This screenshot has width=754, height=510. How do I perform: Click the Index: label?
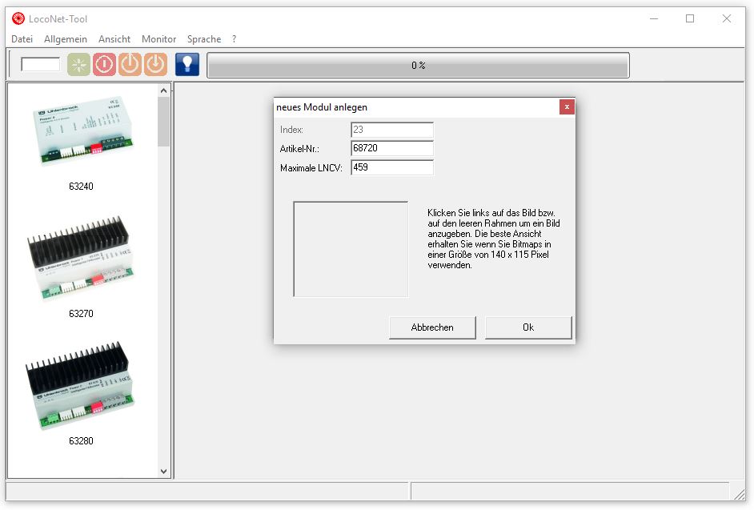pyautogui.click(x=291, y=130)
